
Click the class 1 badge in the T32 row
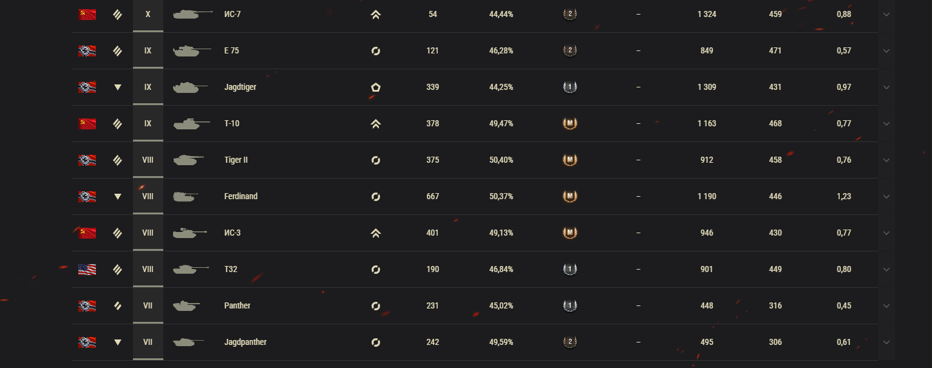tap(570, 270)
